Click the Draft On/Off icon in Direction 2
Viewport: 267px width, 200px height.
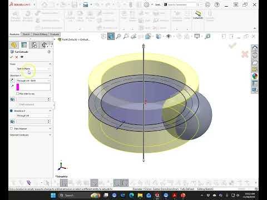(12, 122)
